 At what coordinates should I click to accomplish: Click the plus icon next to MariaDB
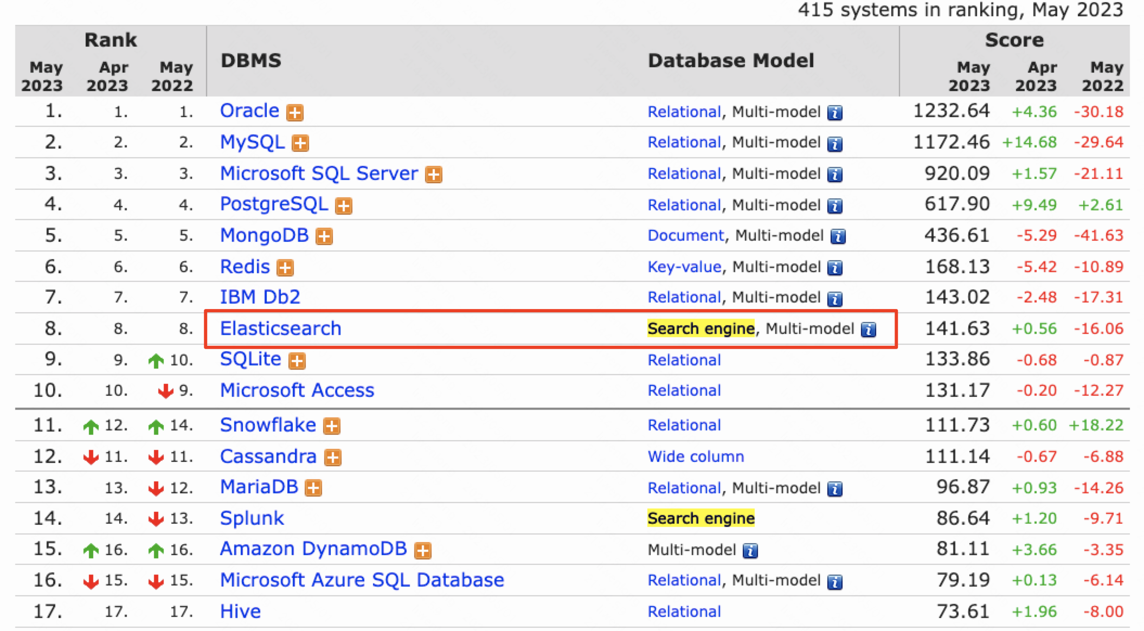coord(313,488)
